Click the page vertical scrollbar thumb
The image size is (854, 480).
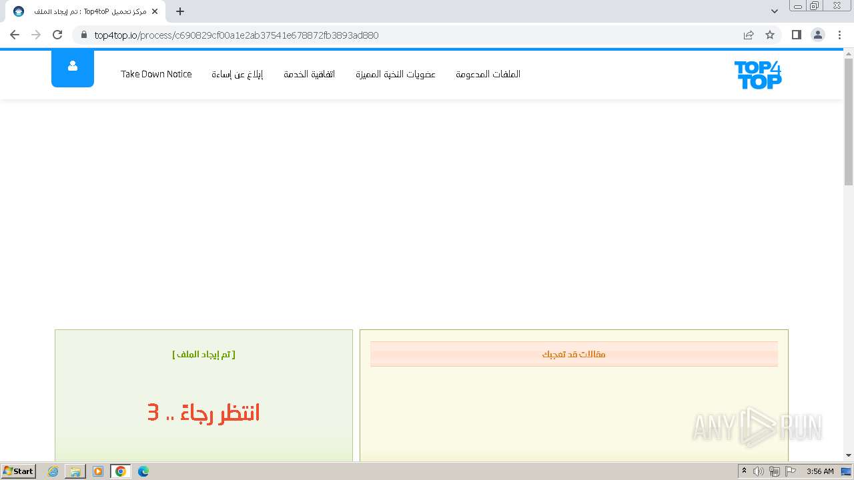849,121
